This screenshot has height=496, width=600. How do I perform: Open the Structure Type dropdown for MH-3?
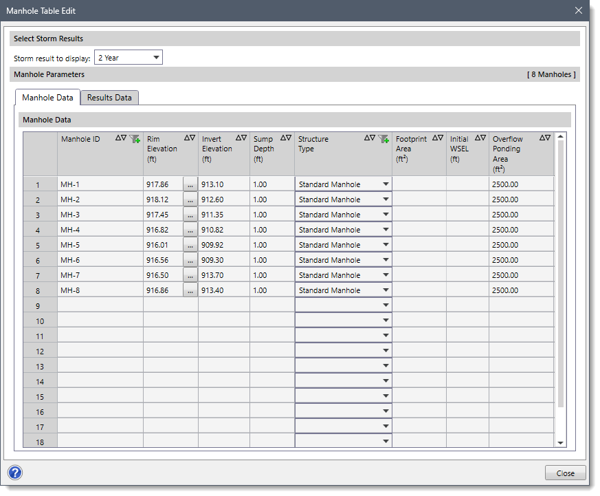[x=385, y=214]
